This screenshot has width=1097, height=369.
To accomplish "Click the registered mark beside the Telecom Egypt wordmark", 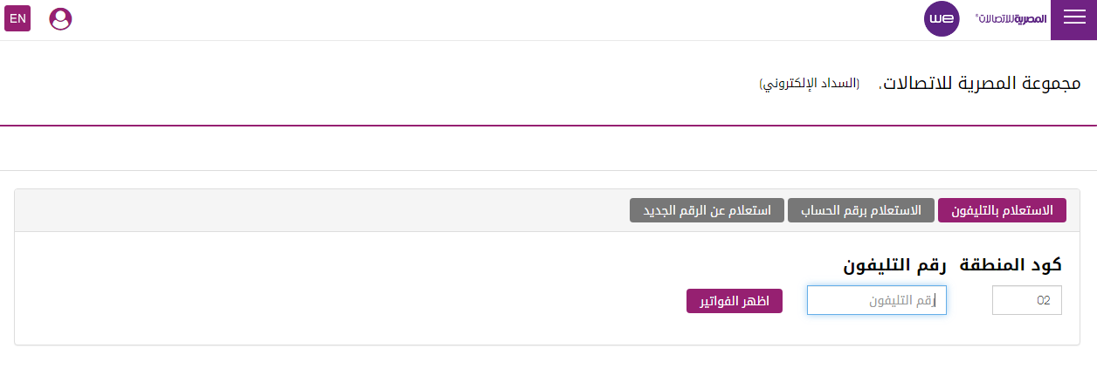I will (976, 16).
